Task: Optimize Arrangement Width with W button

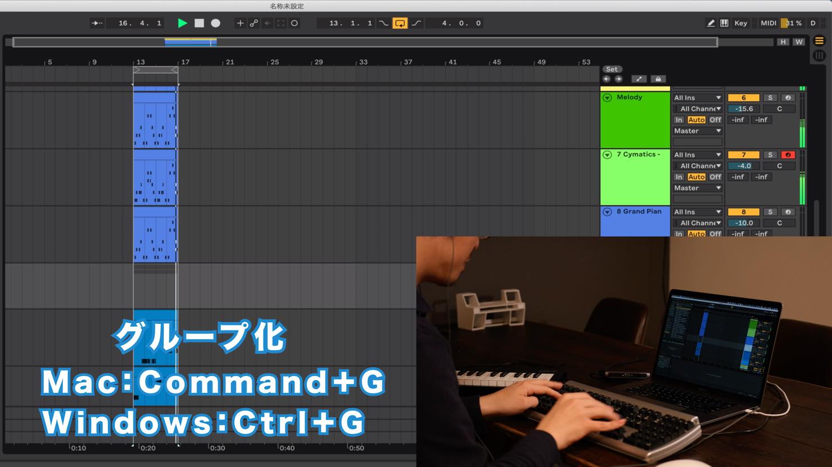Action: click(x=799, y=42)
